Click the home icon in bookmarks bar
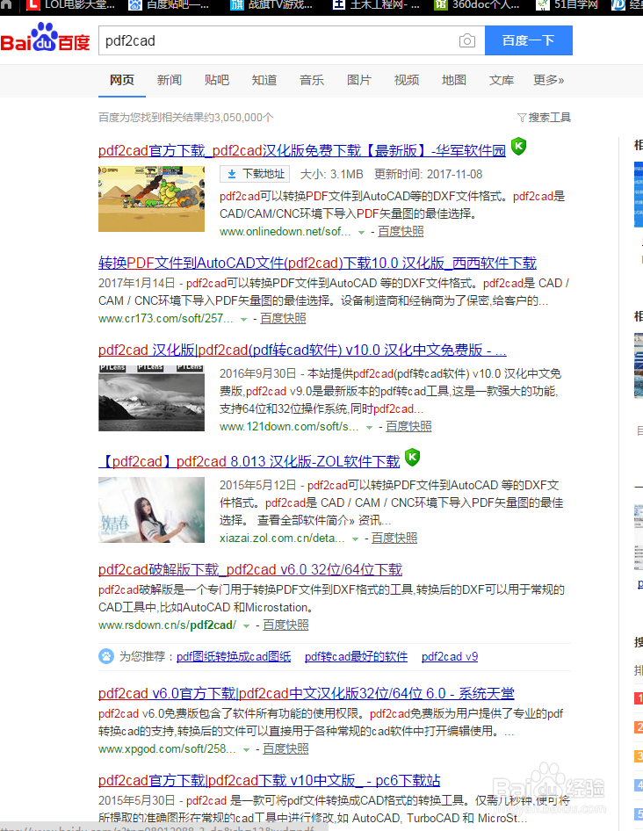Viewport: 643px width, 831px height. pos(6,4)
